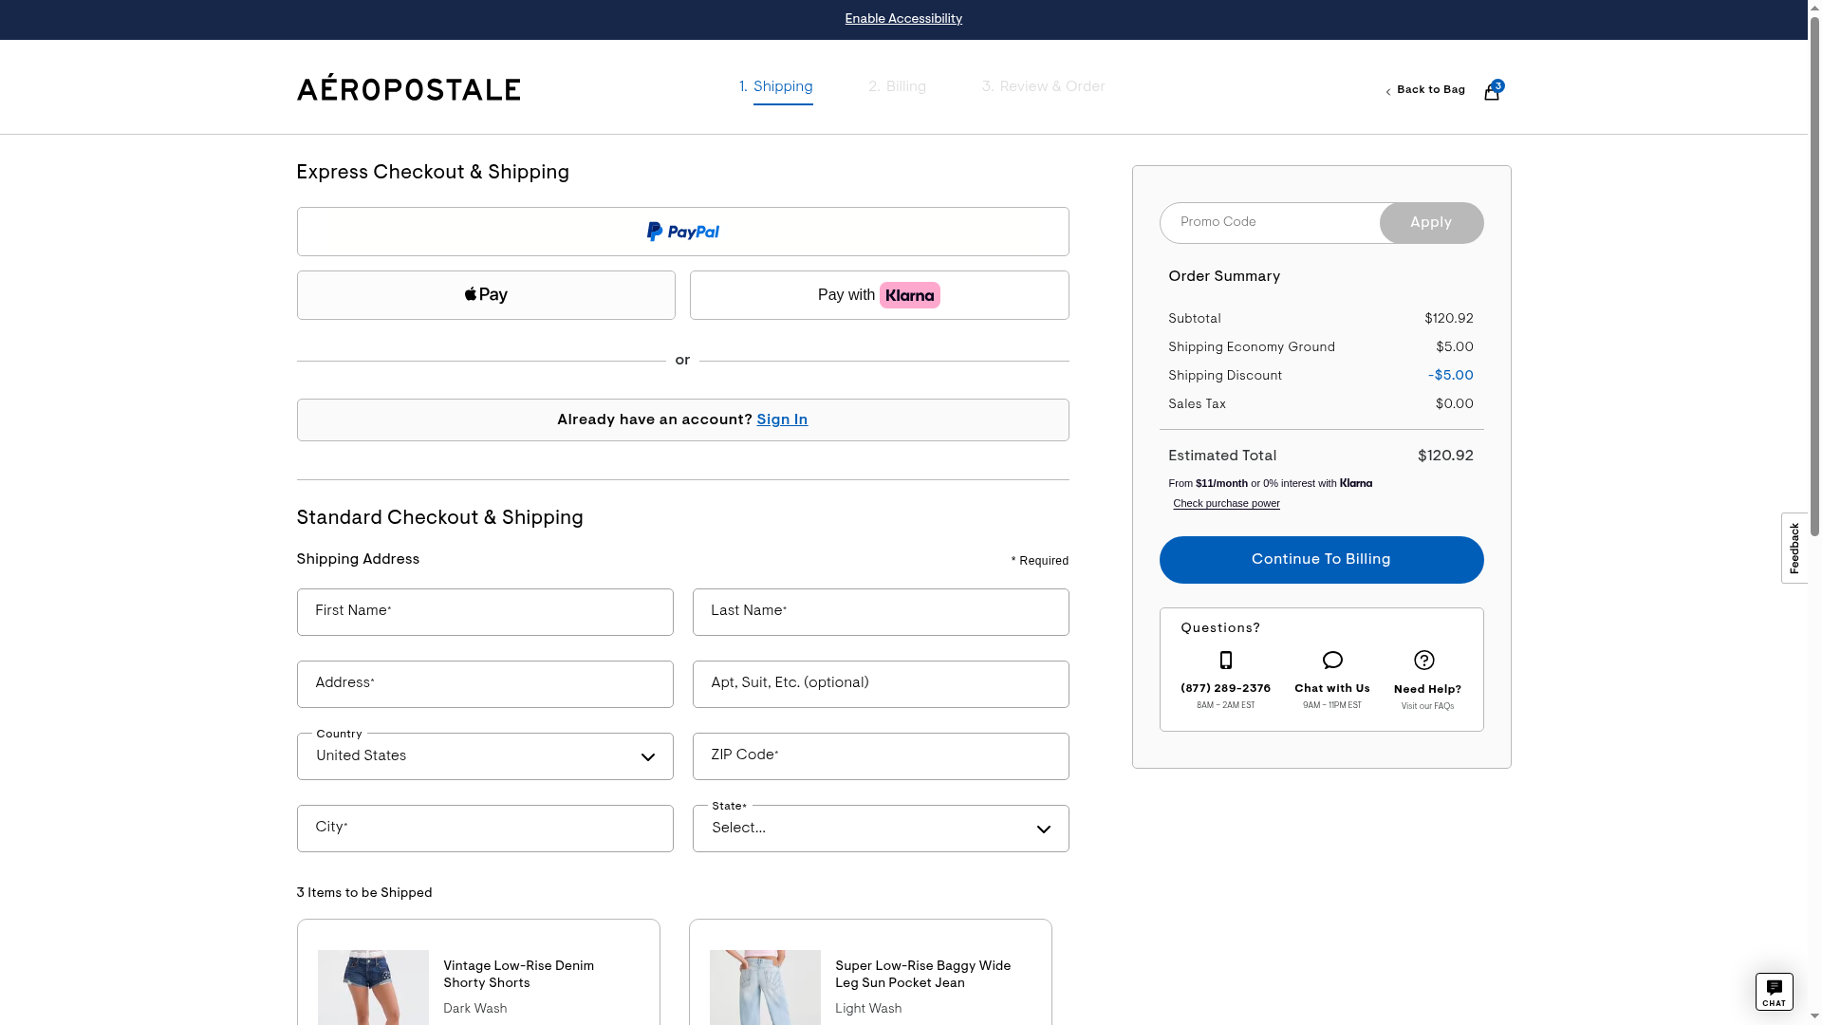Select Pay with Klarna
The height and width of the screenshot is (1025, 1822).
pos(880,295)
